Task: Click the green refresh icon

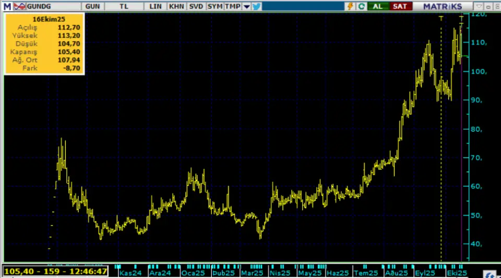Action: (361, 6)
